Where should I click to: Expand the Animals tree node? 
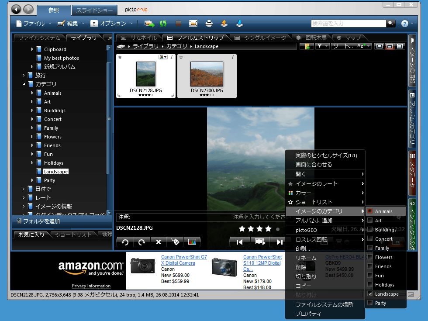[32, 93]
